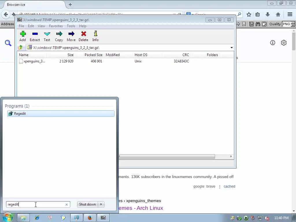Clear the Start menu search text
The height and width of the screenshot is (222, 296).
click(66, 204)
